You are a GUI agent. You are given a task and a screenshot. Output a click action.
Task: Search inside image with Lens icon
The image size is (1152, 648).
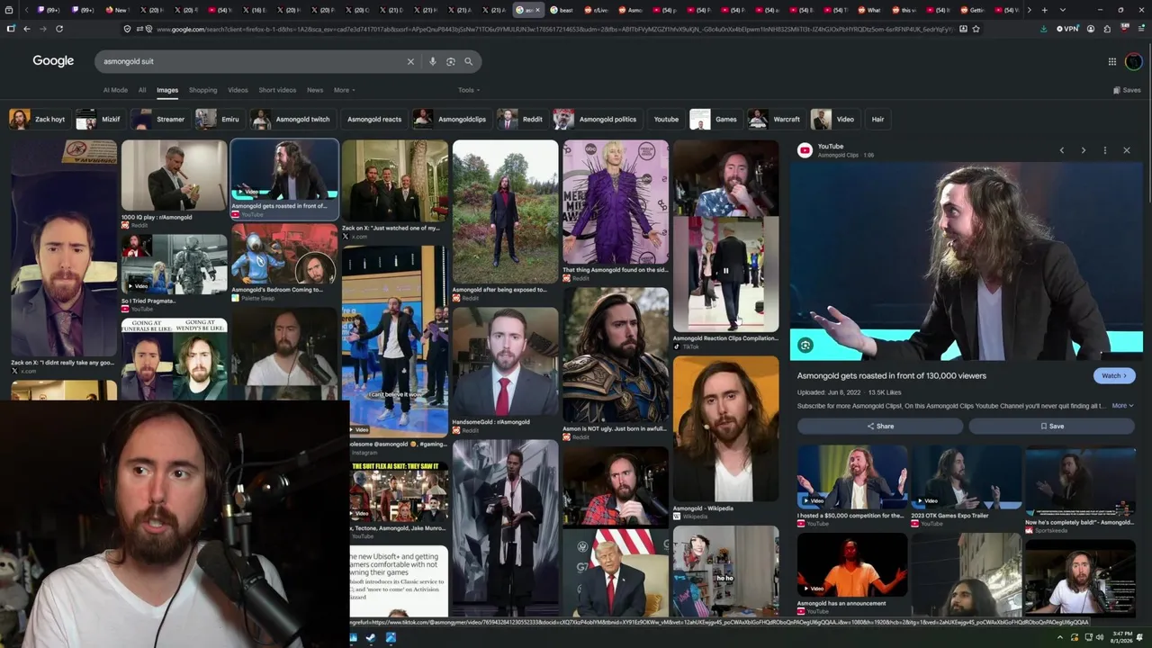[x=805, y=346]
